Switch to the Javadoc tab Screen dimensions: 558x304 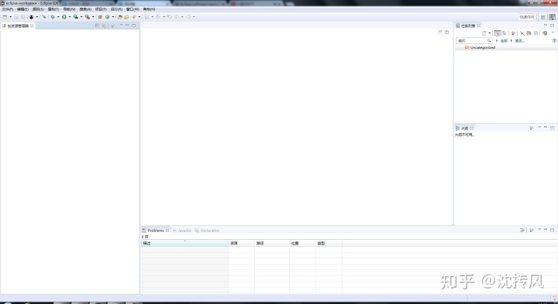pos(182,231)
